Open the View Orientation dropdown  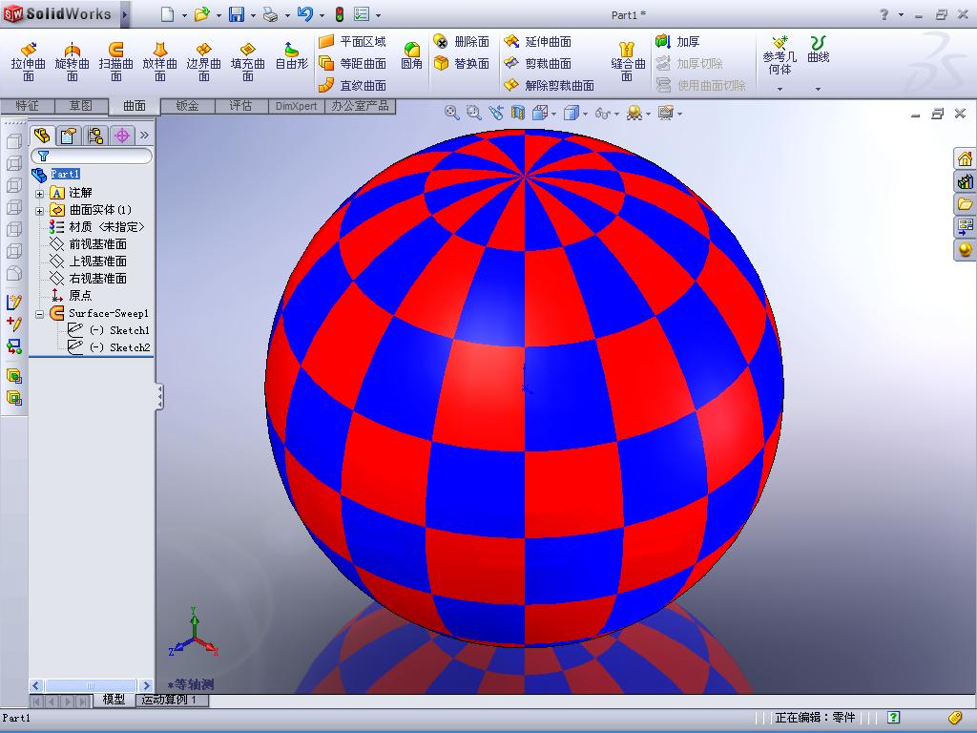[553, 115]
